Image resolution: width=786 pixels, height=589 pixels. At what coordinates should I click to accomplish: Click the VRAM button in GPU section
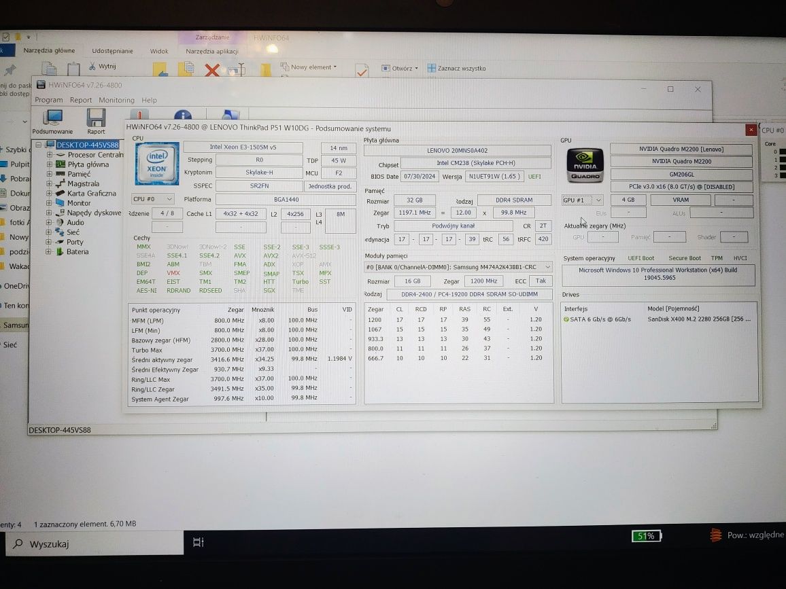click(x=680, y=200)
